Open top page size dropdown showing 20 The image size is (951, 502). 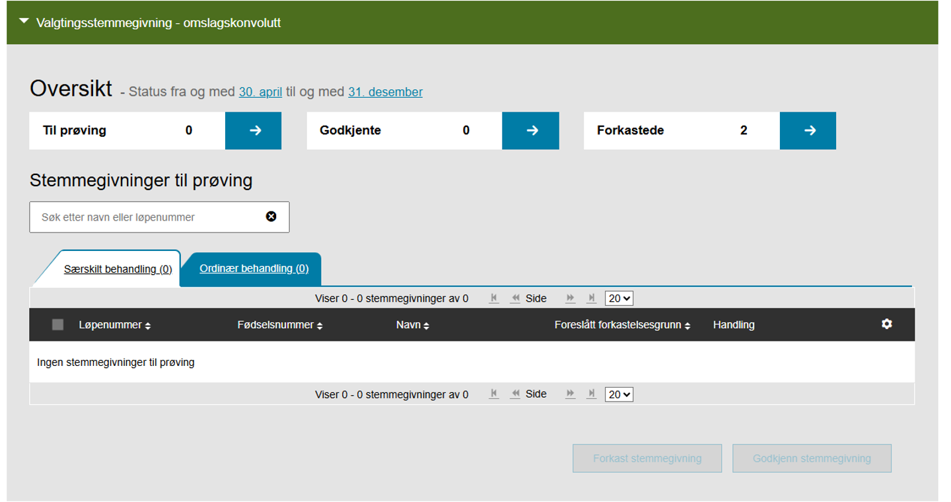pyautogui.click(x=619, y=299)
